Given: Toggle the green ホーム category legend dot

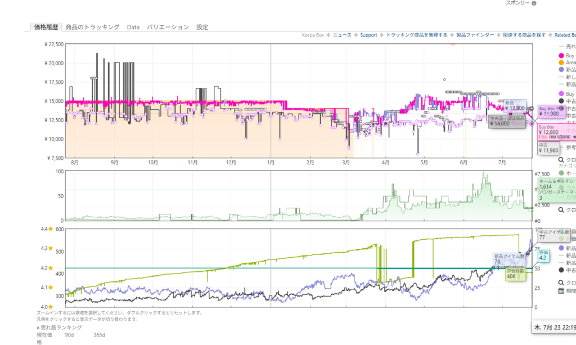Looking at the screenshot, I should point(561,173).
